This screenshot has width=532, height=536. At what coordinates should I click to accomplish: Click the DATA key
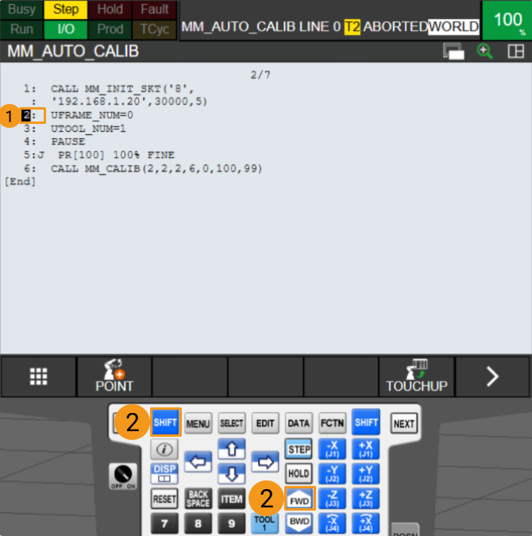[x=299, y=423]
